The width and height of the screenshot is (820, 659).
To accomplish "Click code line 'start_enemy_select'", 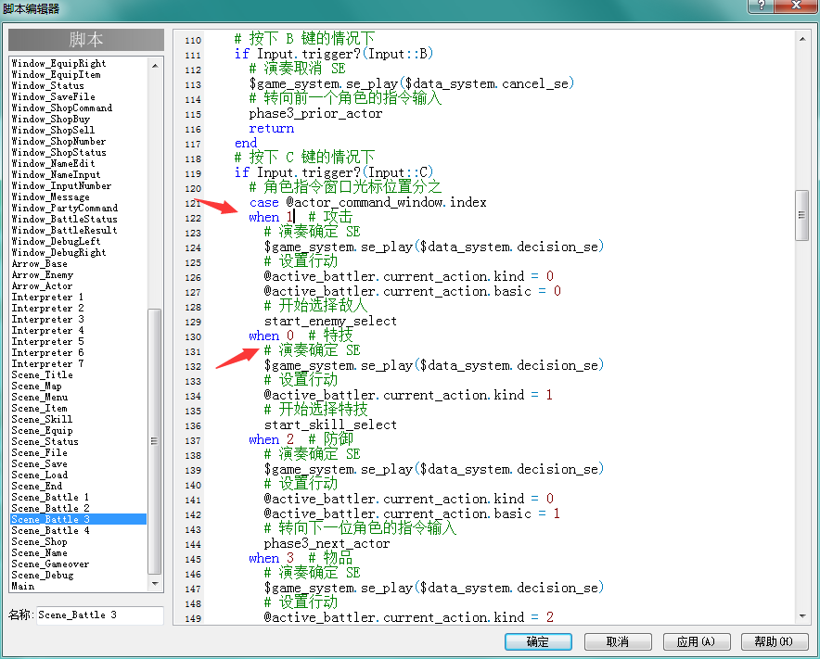I will 330,321.
